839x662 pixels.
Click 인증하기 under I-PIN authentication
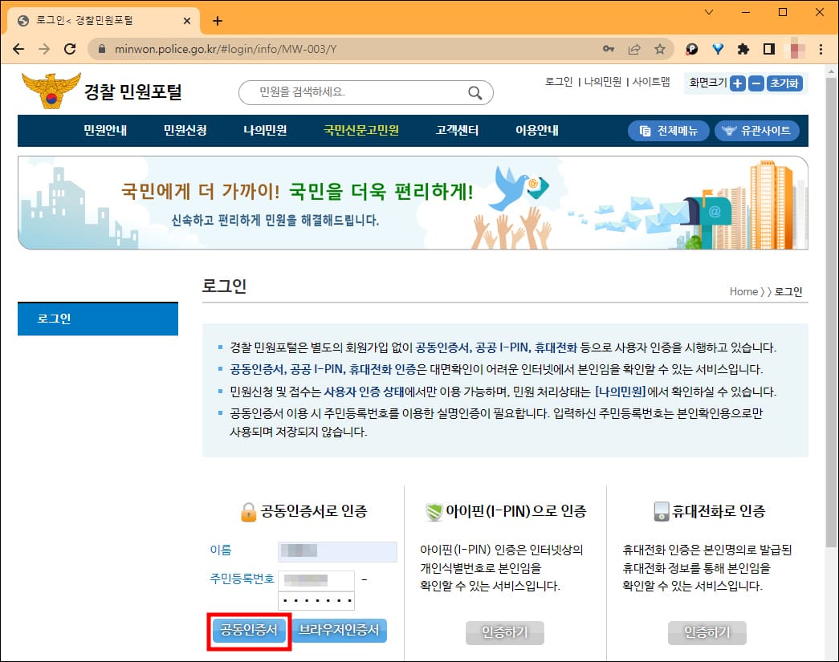[504, 633]
